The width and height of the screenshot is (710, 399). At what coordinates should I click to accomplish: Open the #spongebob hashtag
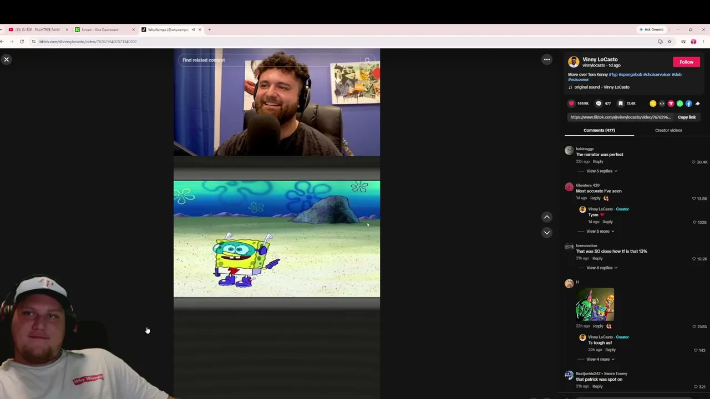pos(630,74)
